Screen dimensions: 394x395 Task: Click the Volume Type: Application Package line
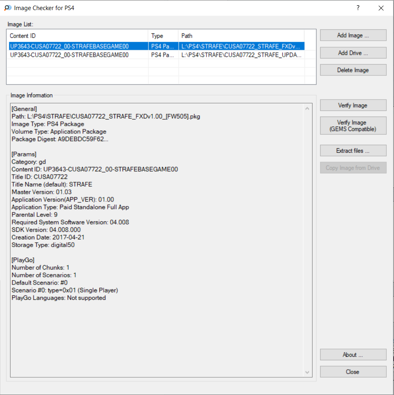click(59, 131)
